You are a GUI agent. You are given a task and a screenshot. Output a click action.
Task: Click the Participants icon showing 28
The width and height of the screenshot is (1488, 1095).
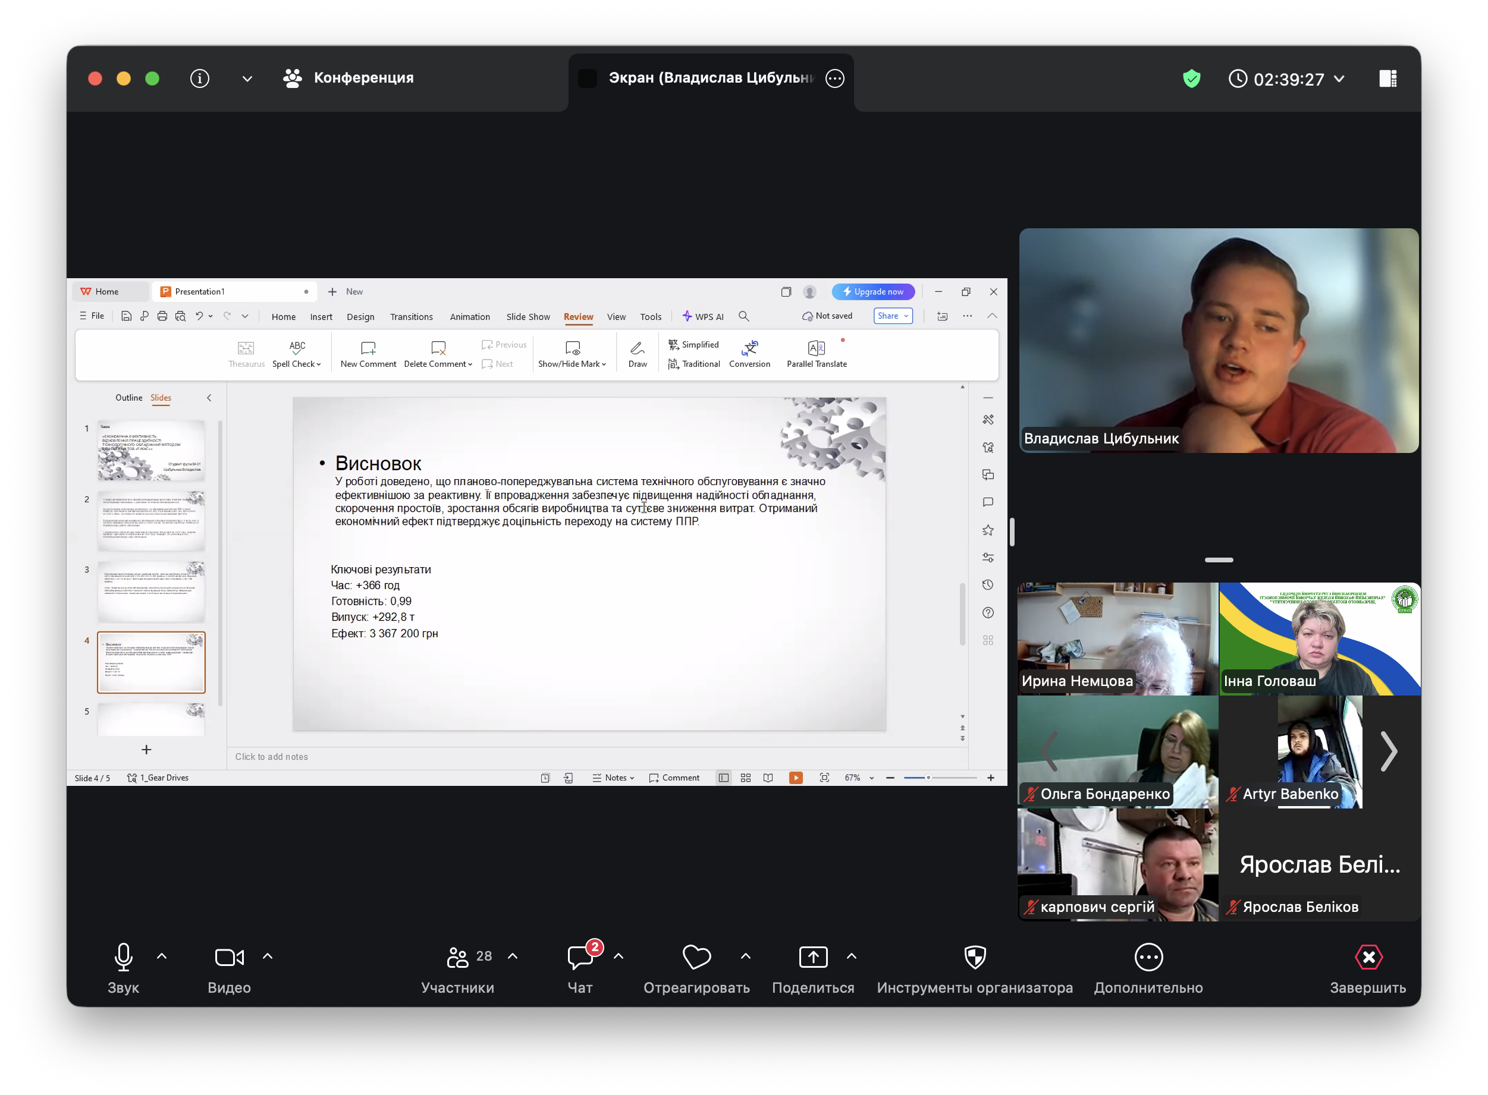pos(457,957)
